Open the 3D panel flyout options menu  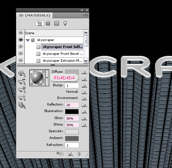85,15
